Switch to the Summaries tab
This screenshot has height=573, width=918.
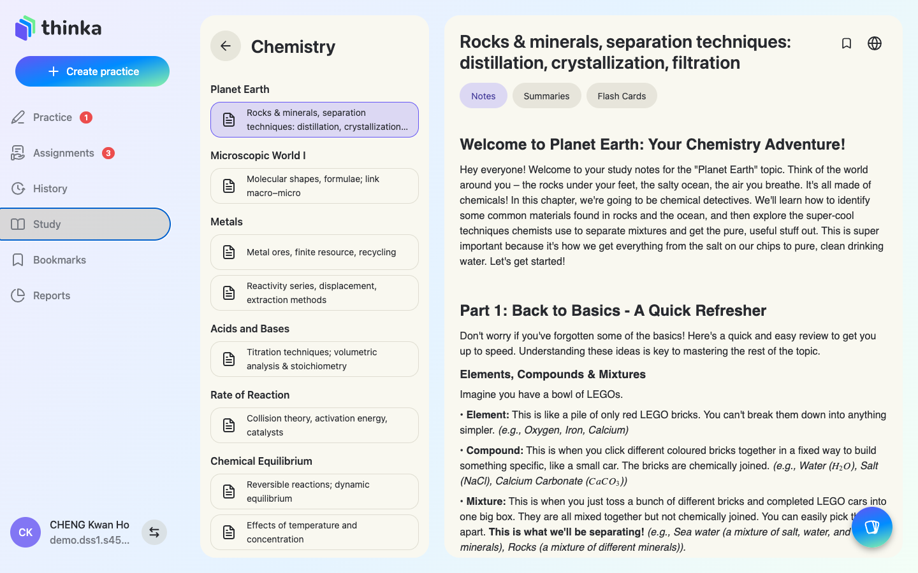tap(546, 95)
